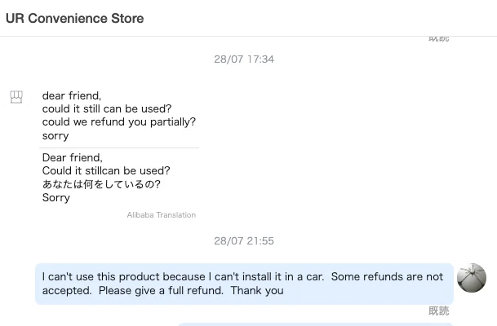The width and height of the screenshot is (497, 326).
Task: Click "Could it stillcan be used?" translated text
Action: tap(106, 171)
